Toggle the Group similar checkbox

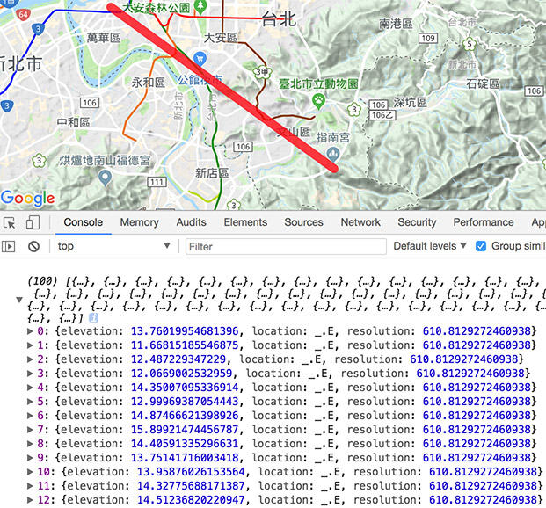[x=481, y=246]
